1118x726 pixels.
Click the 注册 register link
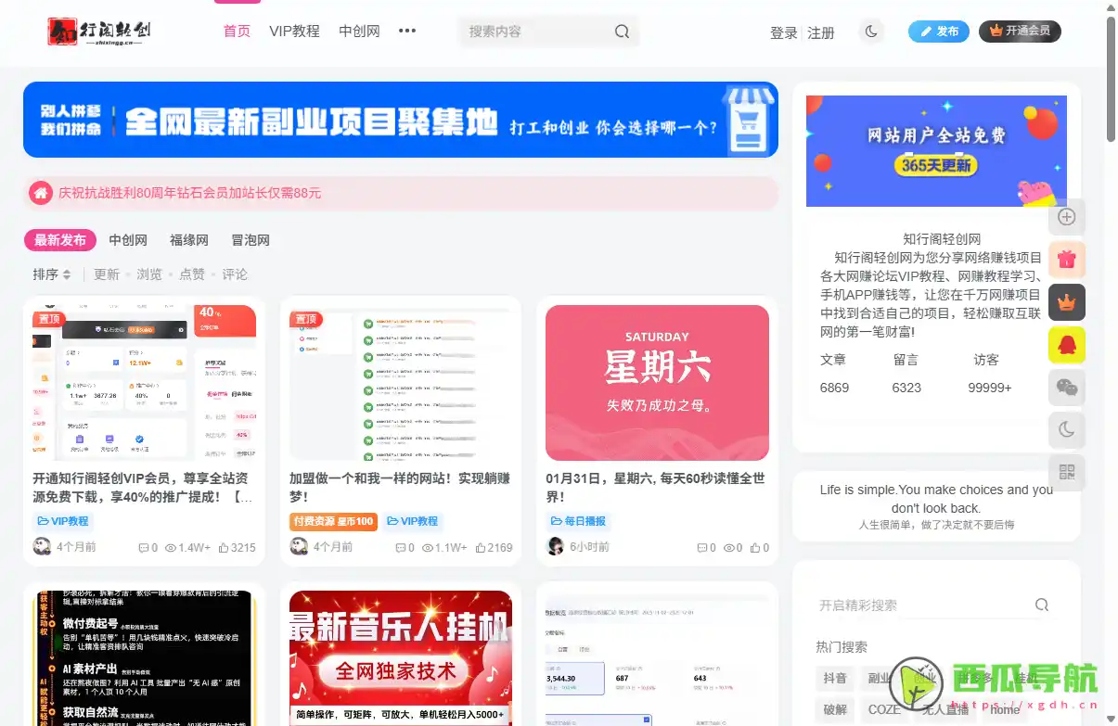(821, 32)
